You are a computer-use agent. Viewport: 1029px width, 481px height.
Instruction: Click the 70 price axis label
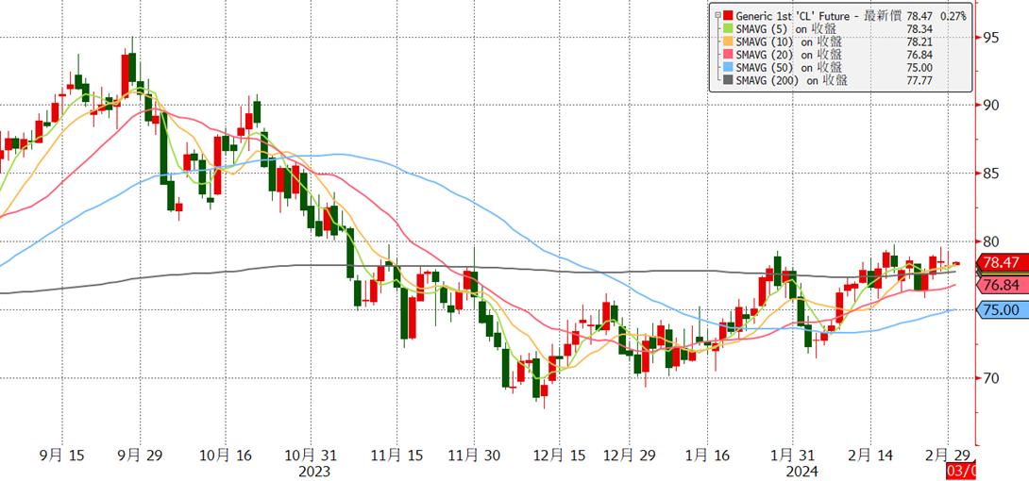click(991, 378)
